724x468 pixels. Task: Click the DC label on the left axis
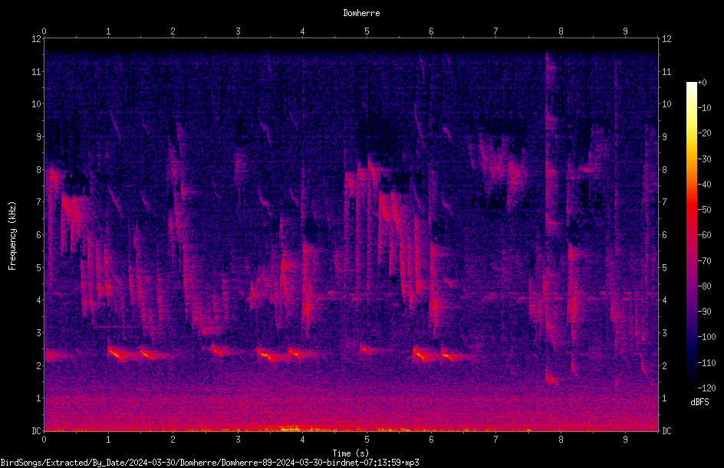coord(36,430)
